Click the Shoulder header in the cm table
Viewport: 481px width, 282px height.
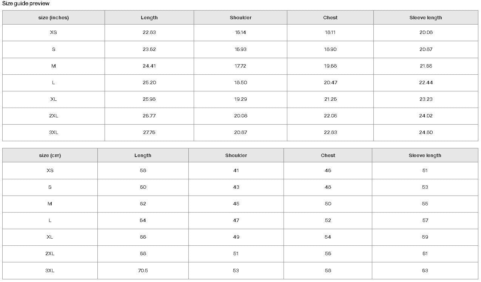pyautogui.click(x=236, y=156)
